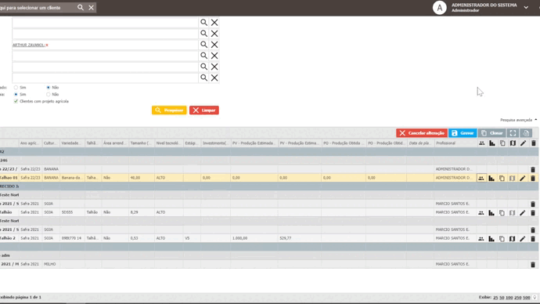Edit the Talhão 2 row with pencil
The width and height of the screenshot is (540, 304).
523,238
